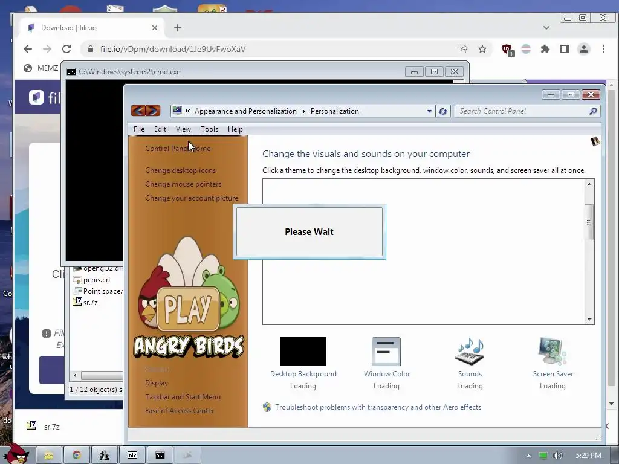
Task: Open the Chrome extensions puzzle icon
Action: coord(545,49)
